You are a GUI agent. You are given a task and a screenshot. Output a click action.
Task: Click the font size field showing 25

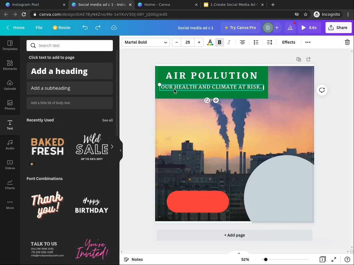(188, 42)
